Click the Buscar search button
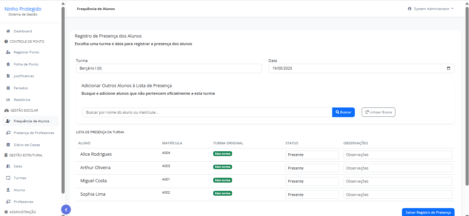The image size is (469, 216). coord(343,112)
